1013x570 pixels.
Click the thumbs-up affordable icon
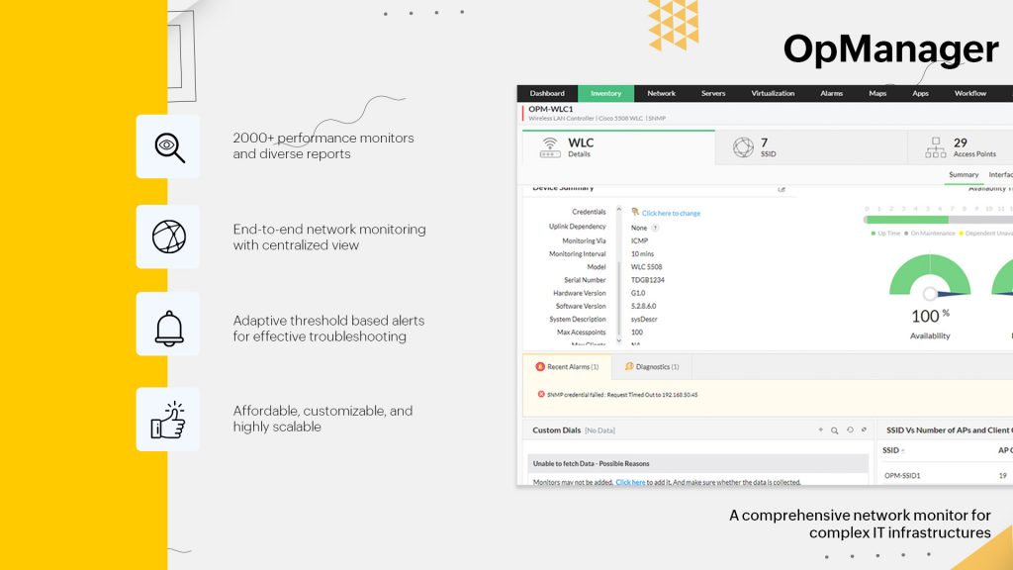[x=168, y=420]
